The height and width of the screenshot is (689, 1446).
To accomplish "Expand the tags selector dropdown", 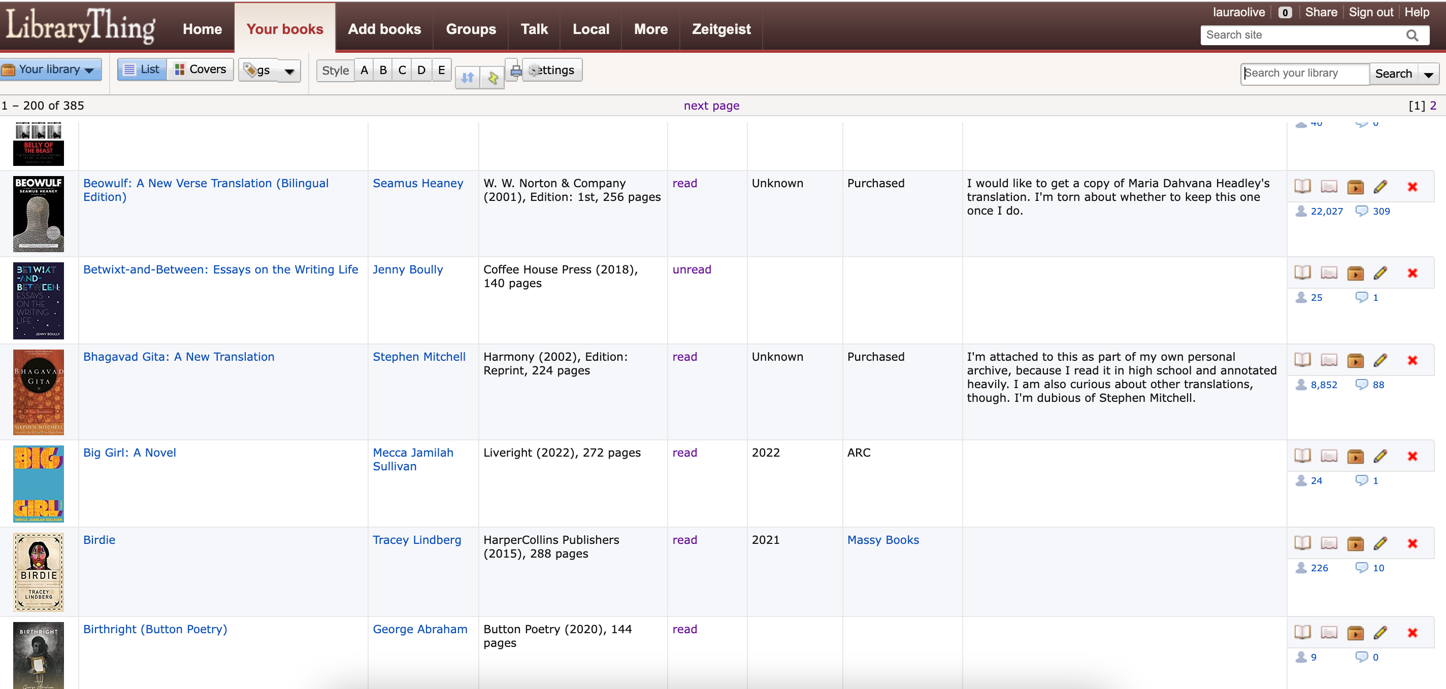I will click(x=289, y=71).
